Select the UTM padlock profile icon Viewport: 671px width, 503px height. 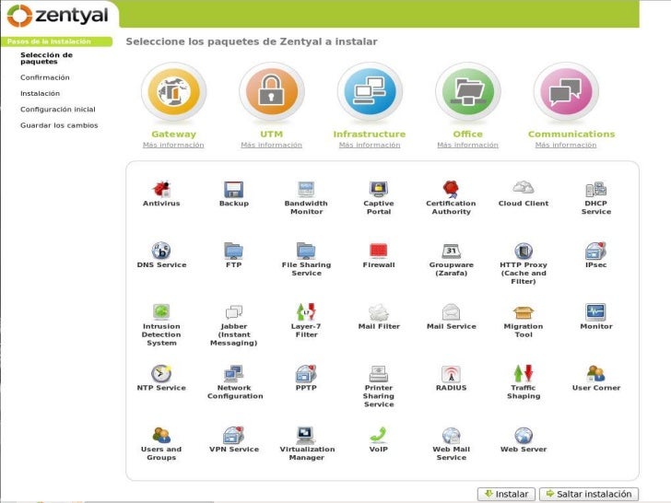(x=271, y=91)
